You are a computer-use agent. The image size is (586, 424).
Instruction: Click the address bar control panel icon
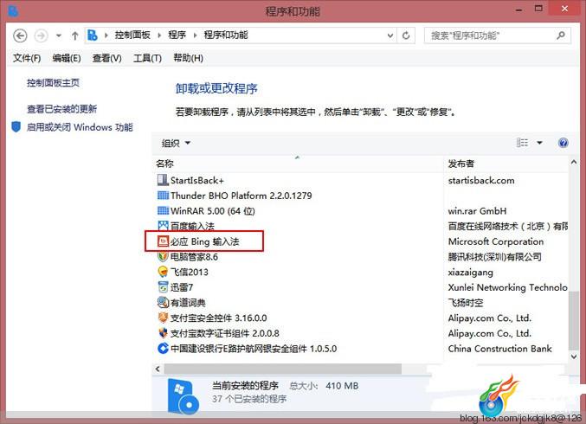coord(93,35)
